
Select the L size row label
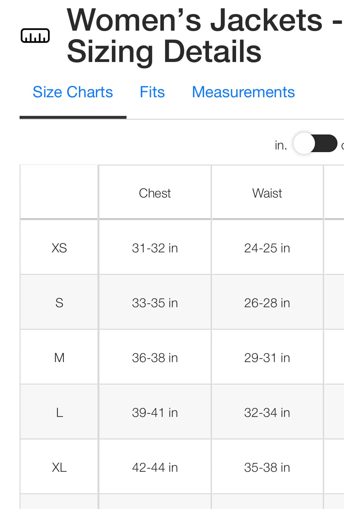[59, 413]
